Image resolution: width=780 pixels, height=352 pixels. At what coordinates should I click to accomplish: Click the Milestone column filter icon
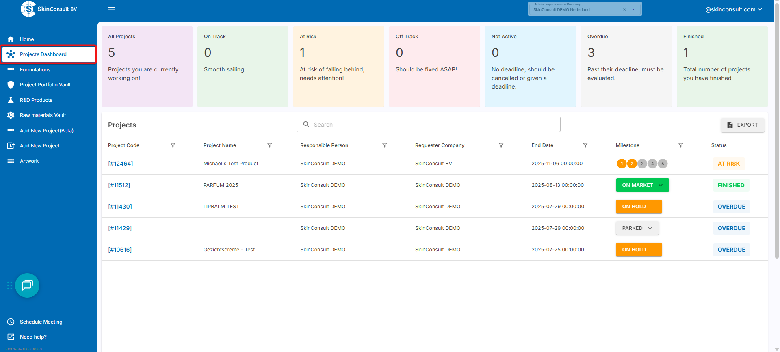tap(680, 145)
